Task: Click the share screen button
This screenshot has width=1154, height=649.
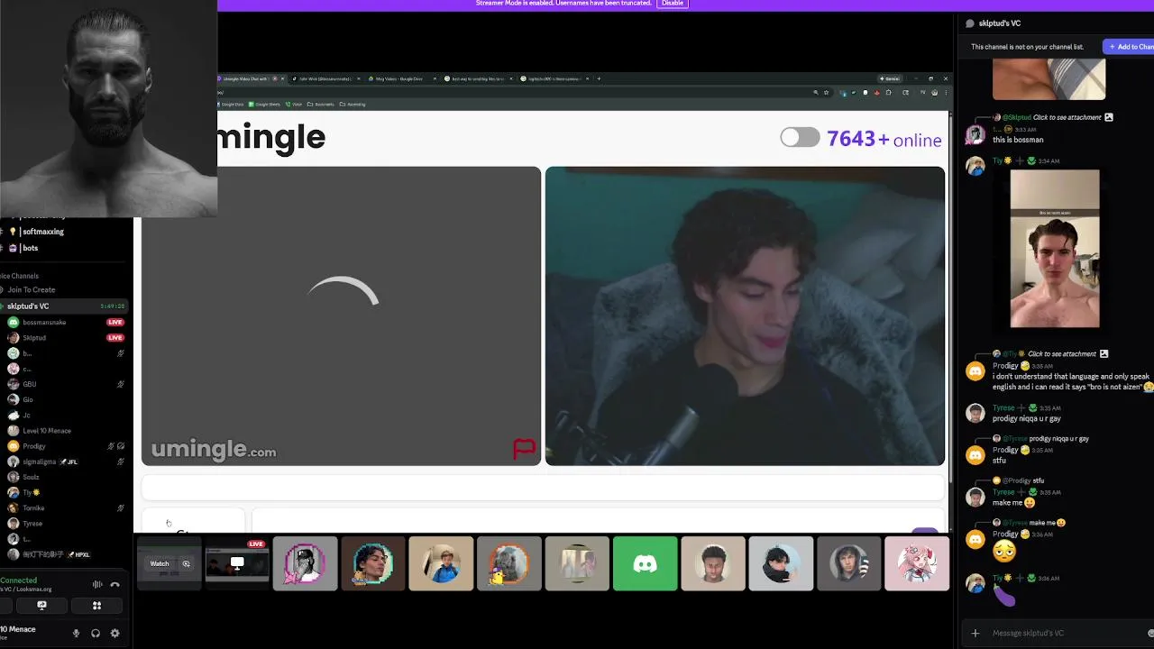Action: click(x=41, y=606)
